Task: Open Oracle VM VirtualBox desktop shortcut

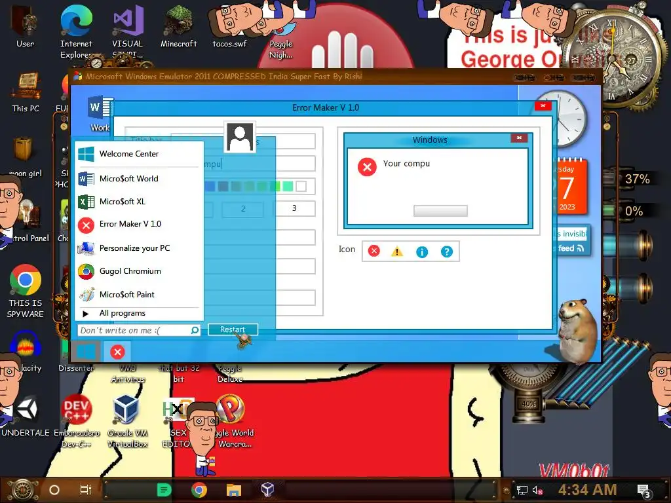Action: click(x=128, y=421)
